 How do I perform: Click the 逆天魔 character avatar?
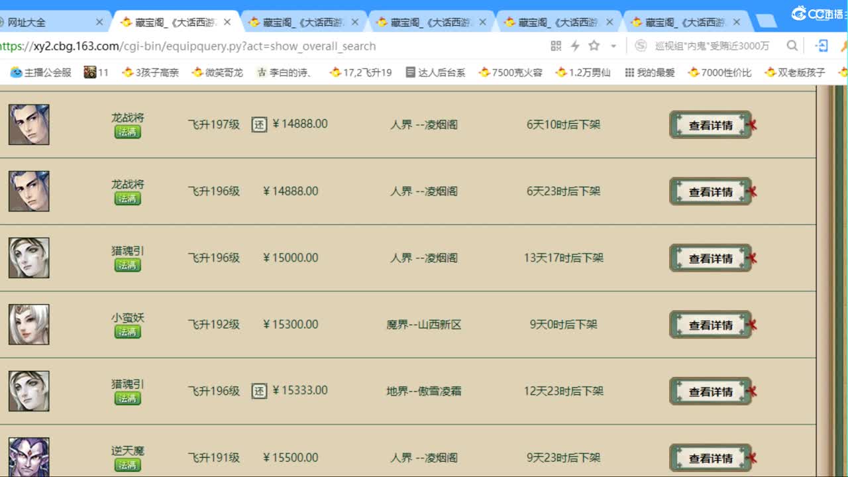pyautogui.click(x=29, y=457)
